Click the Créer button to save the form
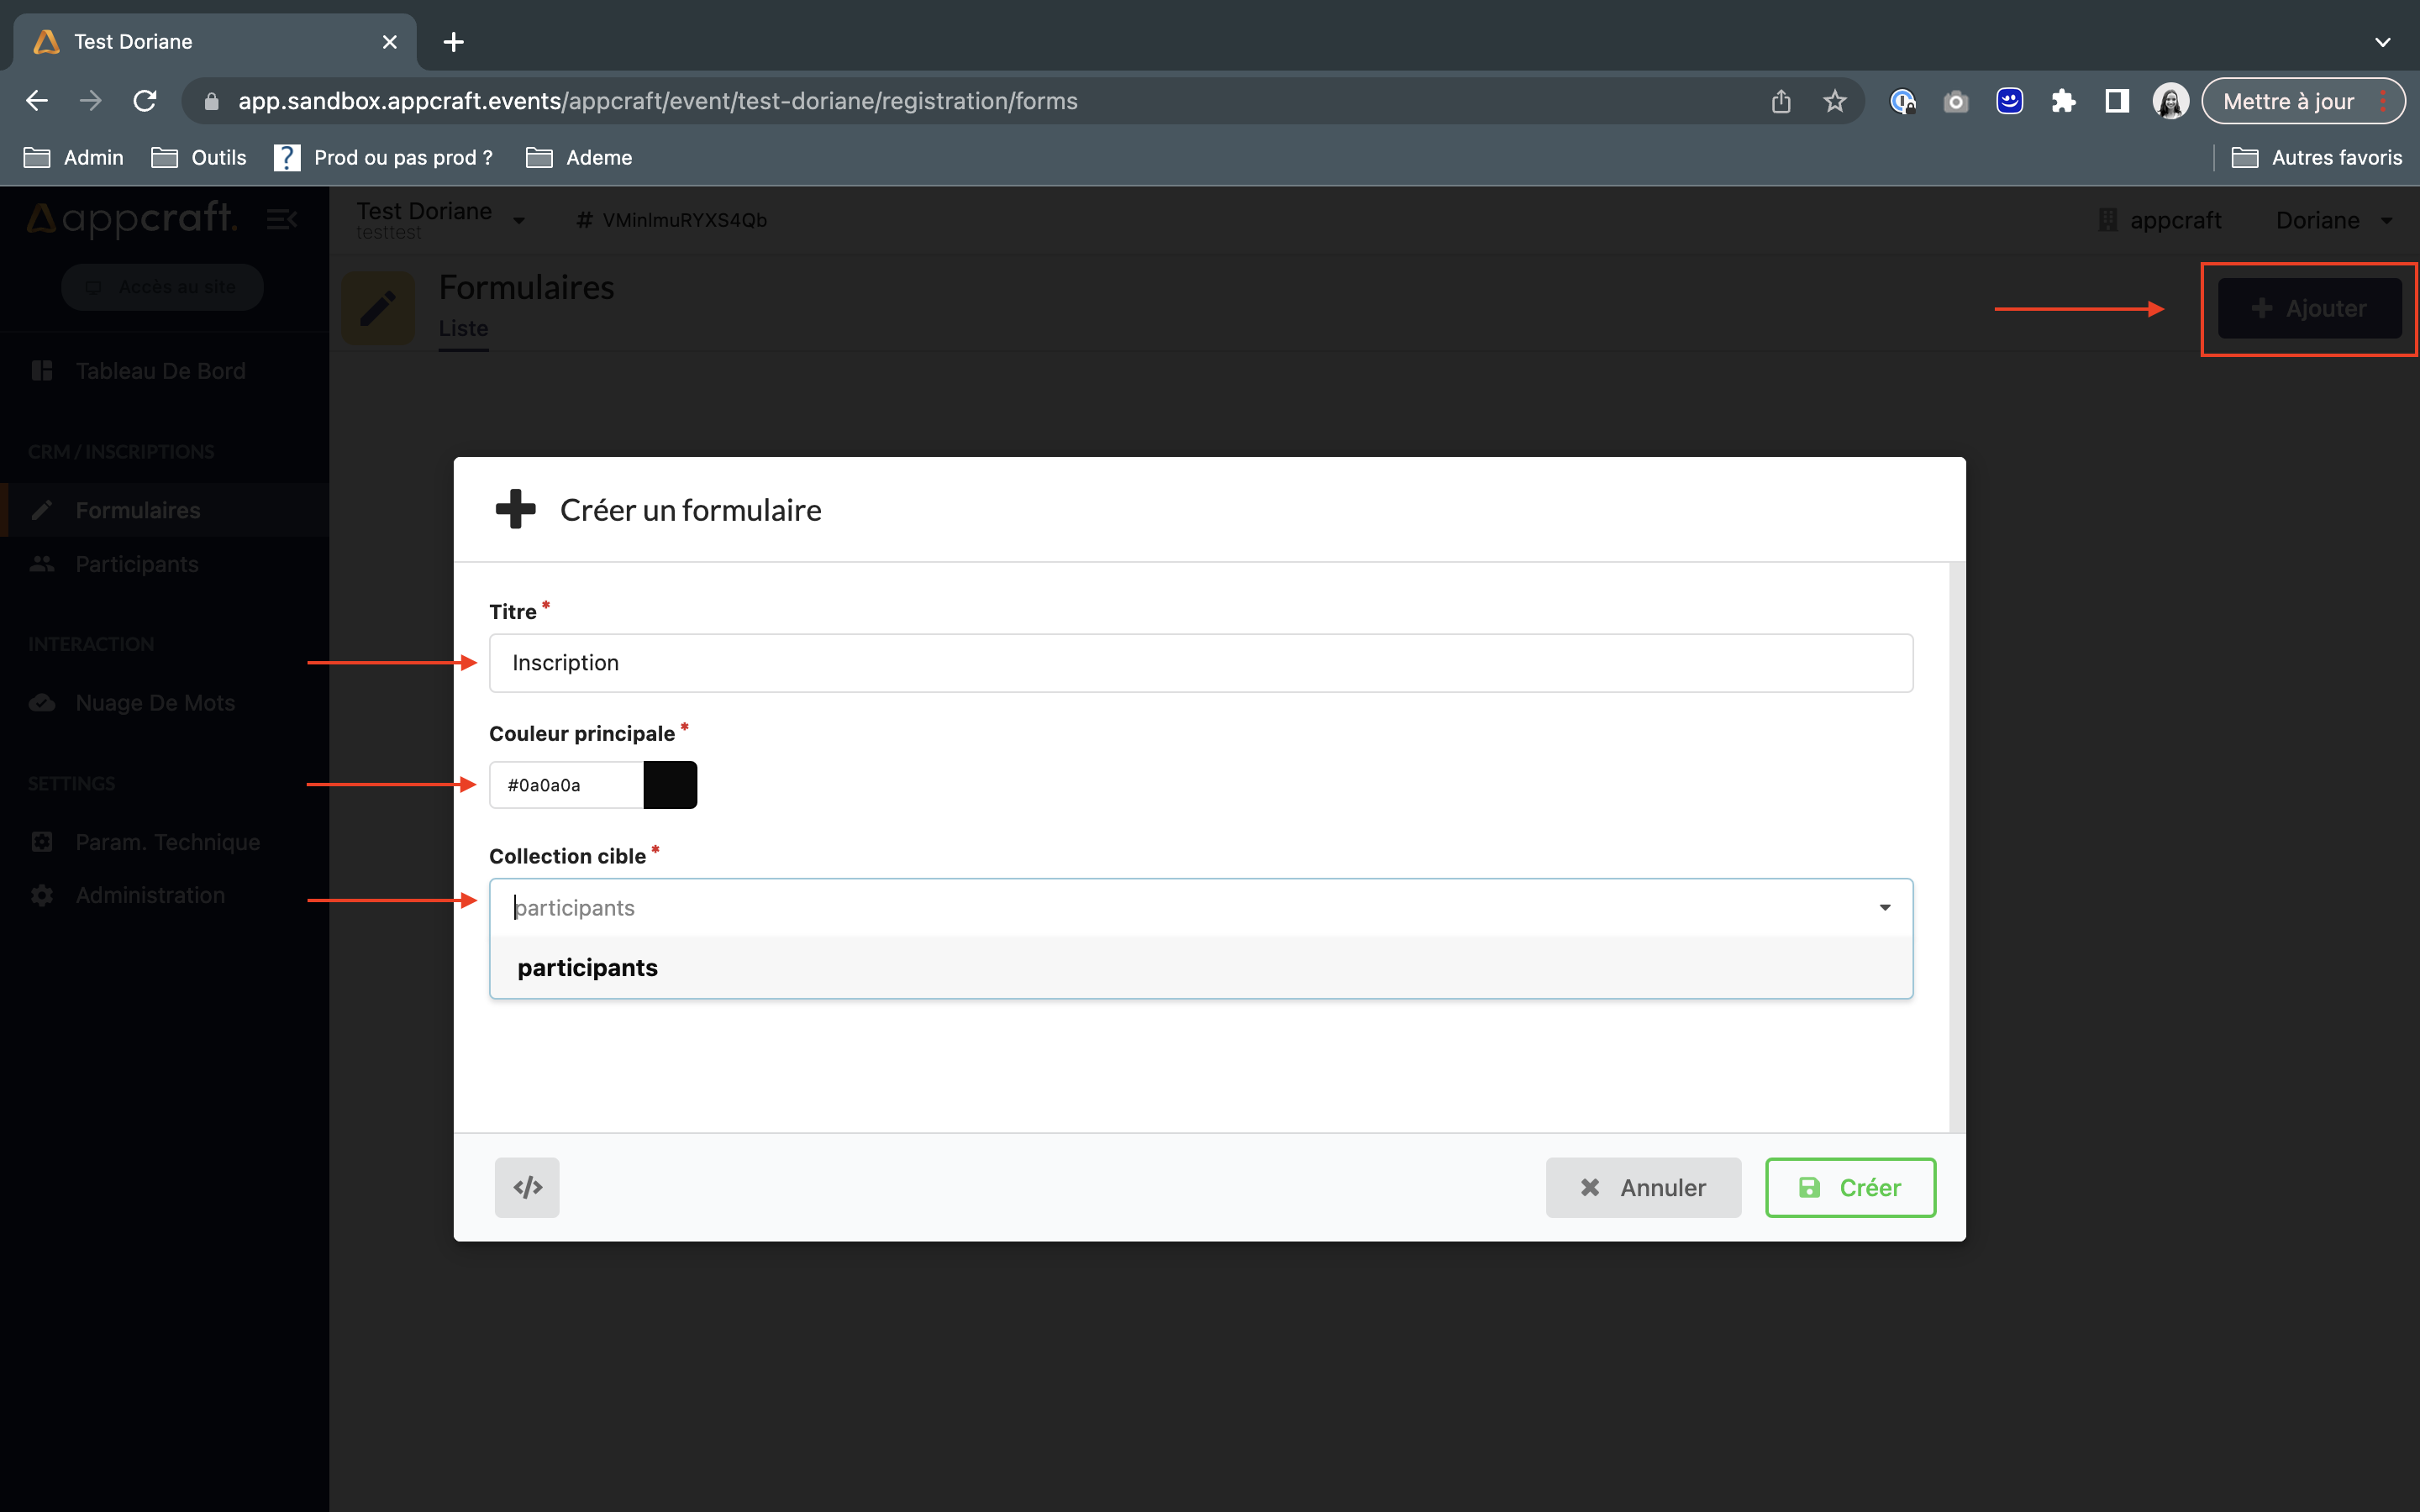2420x1512 pixels. click(1850, 1187)
